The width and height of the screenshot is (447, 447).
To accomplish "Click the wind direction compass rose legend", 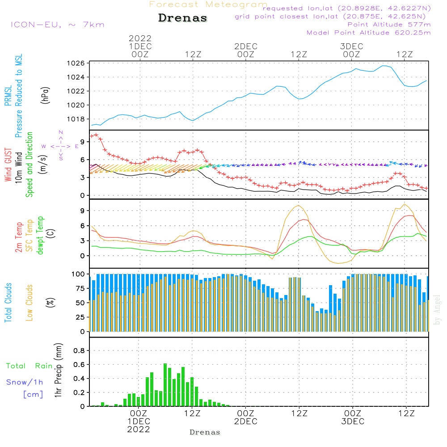I will pyautogui.click(x=60, y=146).
